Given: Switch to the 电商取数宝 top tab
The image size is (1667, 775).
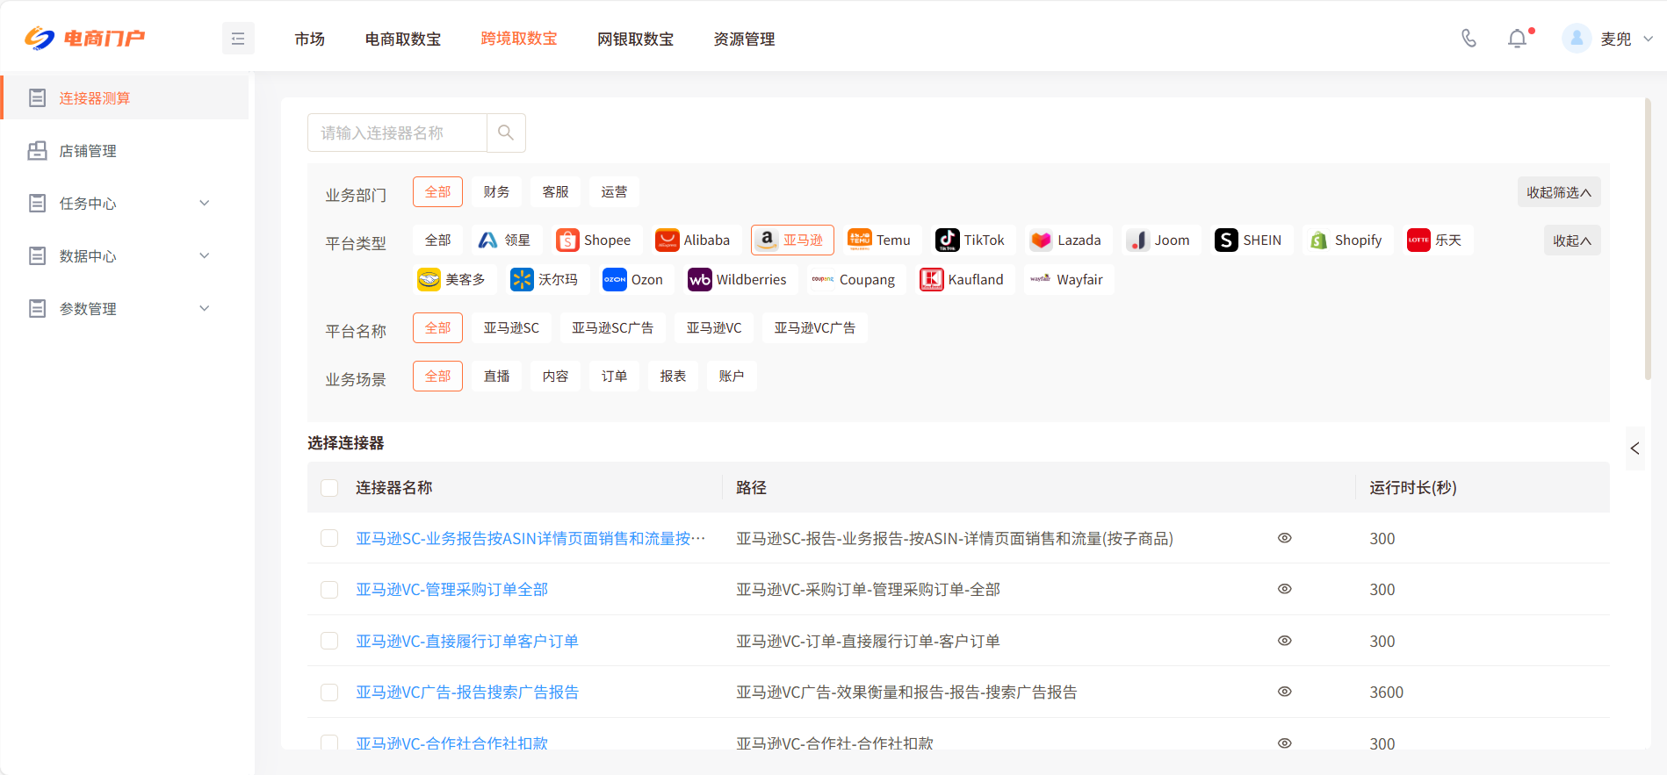Looking at the screenshot, I should click(x=403, y=39).
